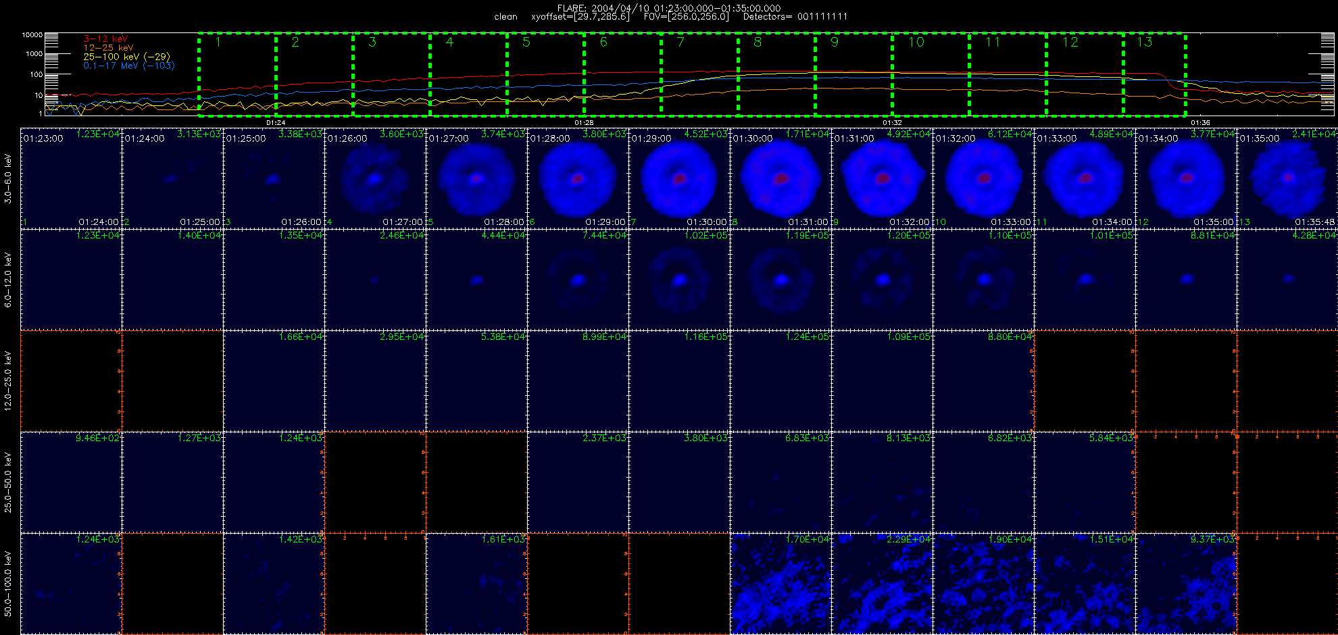1338x635 pixels.
Task: Open the 6.0-12.0 keV image with peak 1.19E+05
Action: tap(780, 280)
